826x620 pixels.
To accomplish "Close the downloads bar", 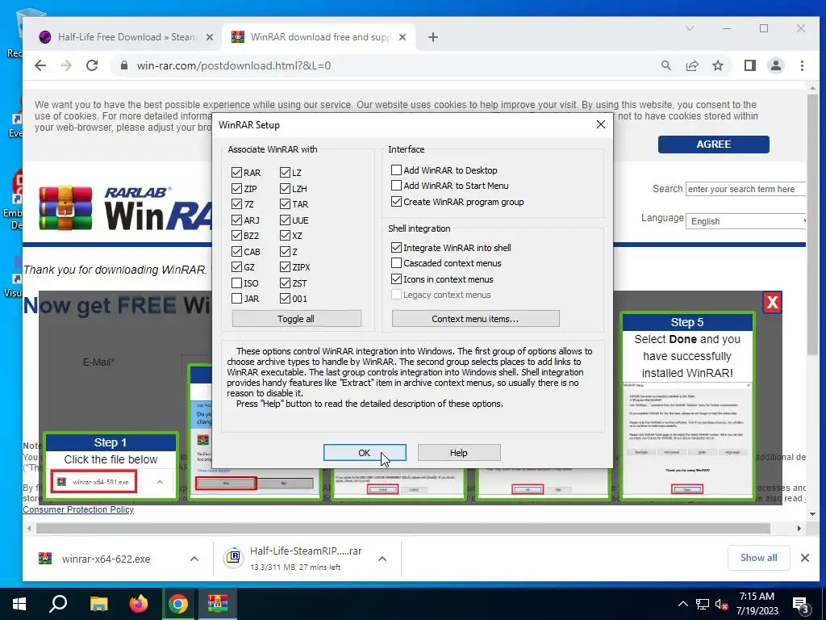I will click(x=804, y=558).
